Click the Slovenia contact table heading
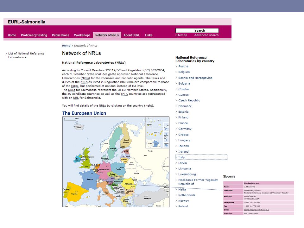 coord(229,176)
